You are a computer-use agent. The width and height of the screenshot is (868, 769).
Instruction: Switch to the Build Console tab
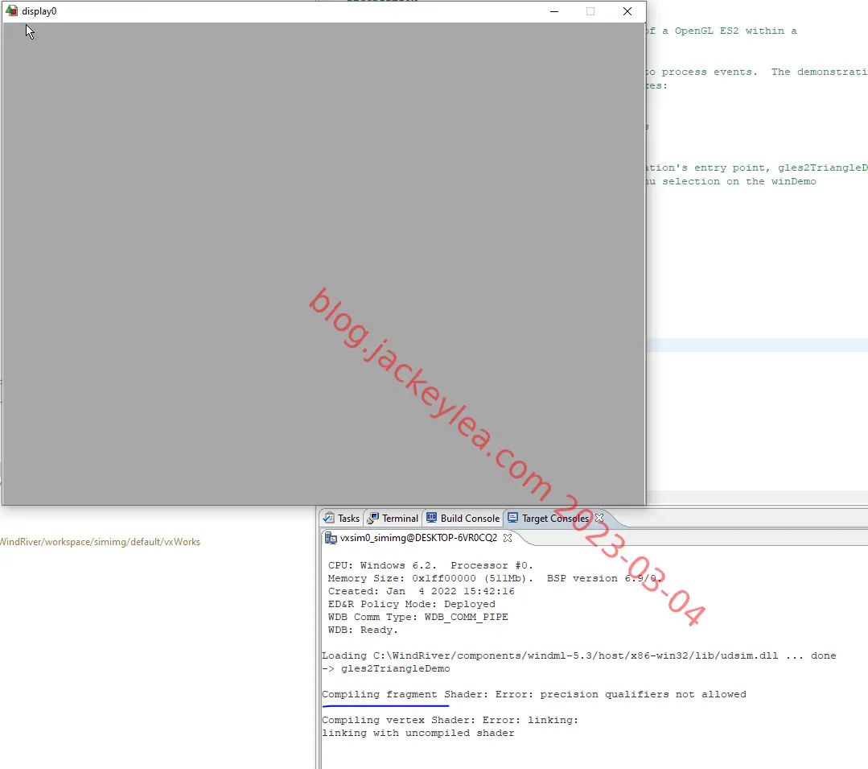point(470,519)
